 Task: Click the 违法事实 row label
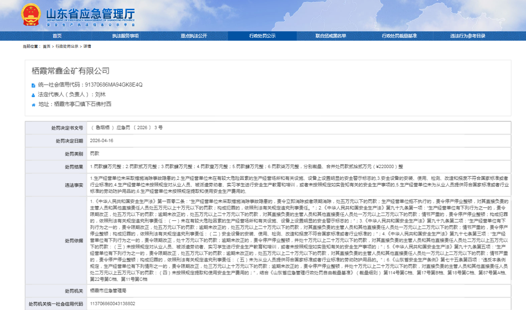coord(75,185)
